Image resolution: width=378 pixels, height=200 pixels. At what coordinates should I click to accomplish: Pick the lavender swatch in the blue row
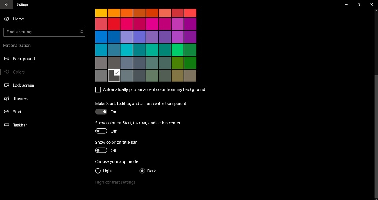pyautogui.click(x=126, y=37)
